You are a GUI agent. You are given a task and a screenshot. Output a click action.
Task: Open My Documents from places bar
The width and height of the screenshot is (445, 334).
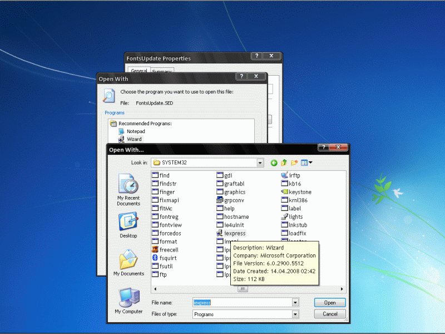tap(128, 262)
